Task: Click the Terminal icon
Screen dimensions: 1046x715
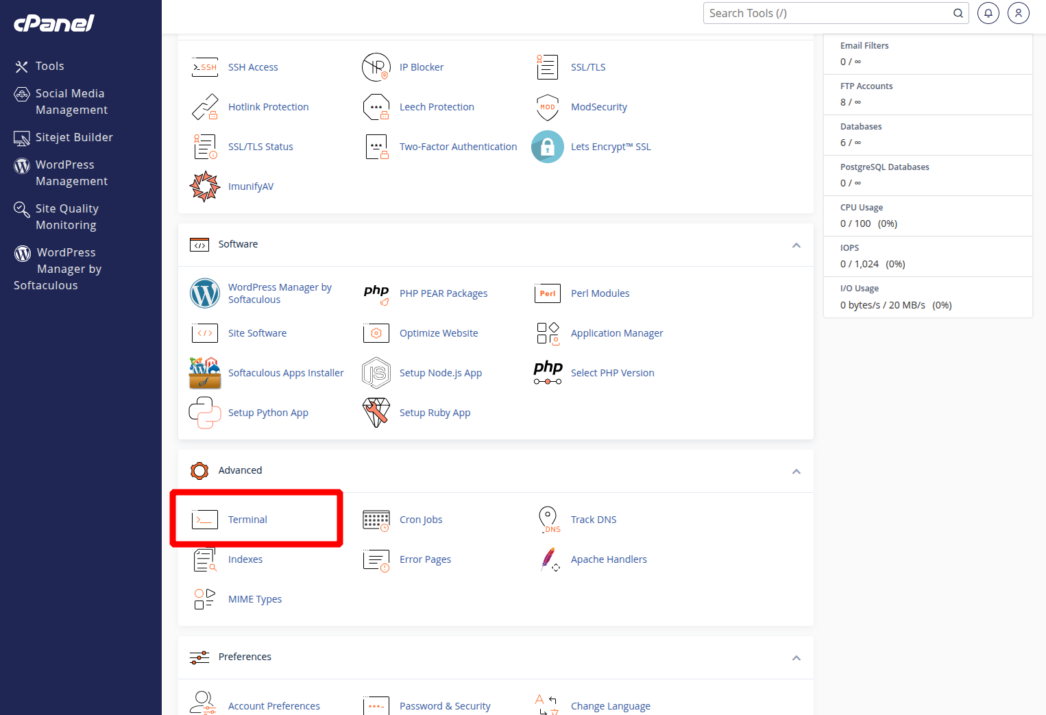Action: [205, 520]
